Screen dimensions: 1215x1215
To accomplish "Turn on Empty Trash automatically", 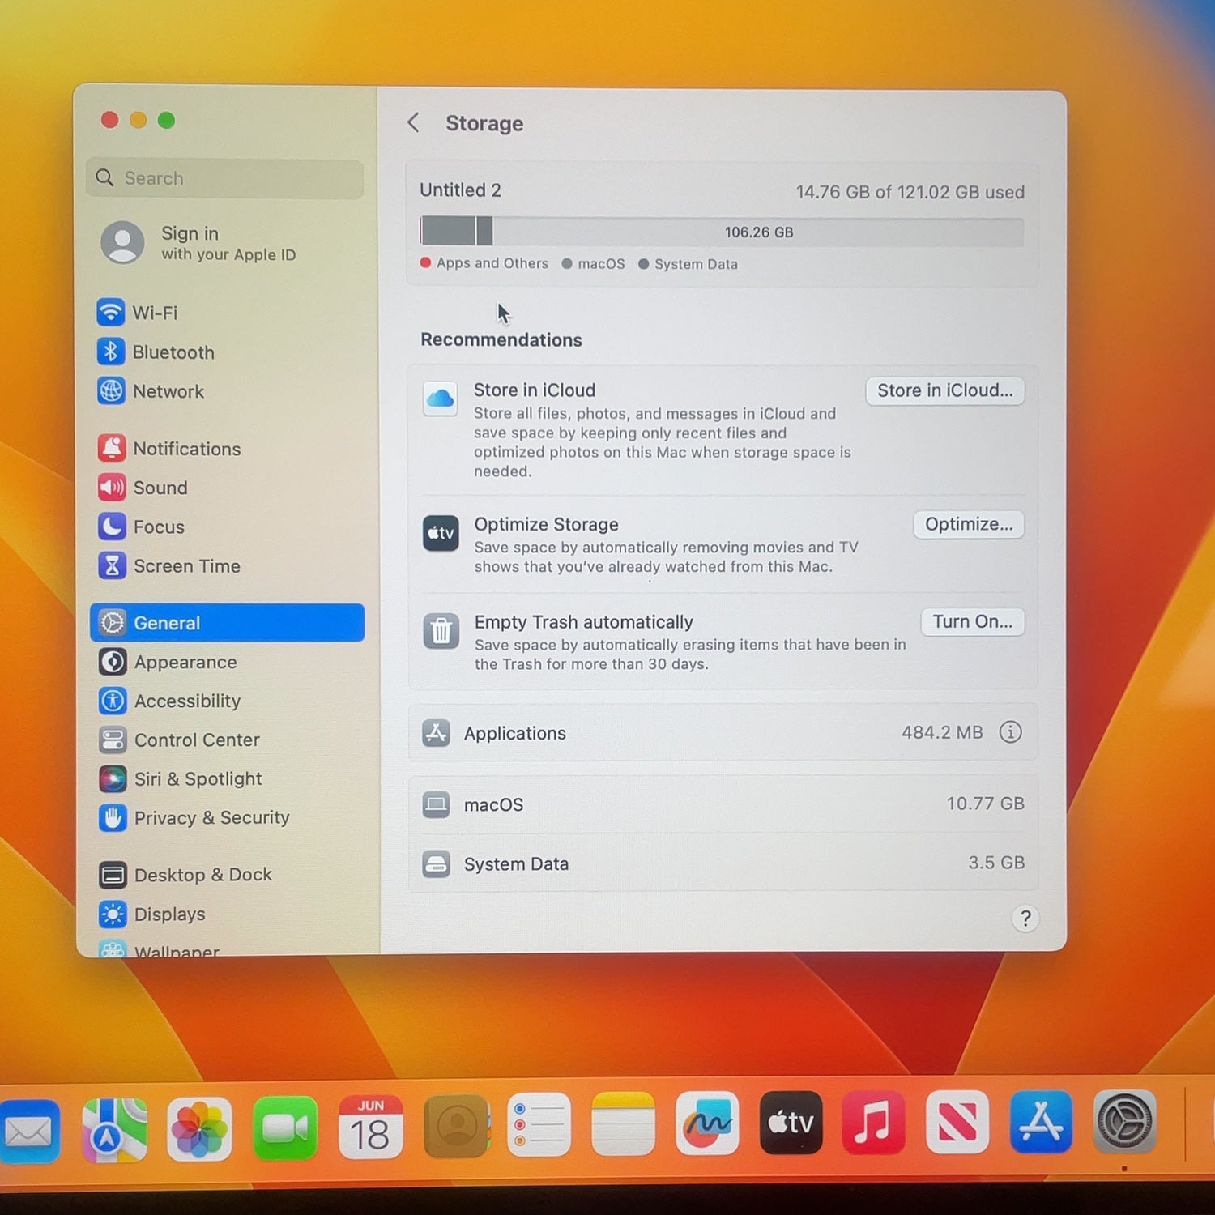I will click(972, 621).
